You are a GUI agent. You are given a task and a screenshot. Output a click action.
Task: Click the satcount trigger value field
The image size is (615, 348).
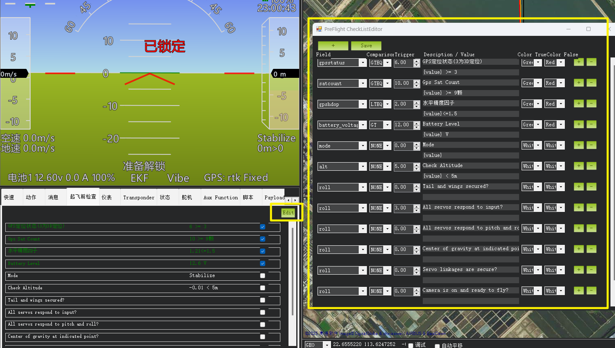point(403,84)
